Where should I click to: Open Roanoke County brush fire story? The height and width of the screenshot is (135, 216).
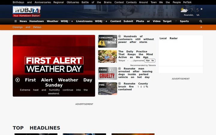[133, 86]
